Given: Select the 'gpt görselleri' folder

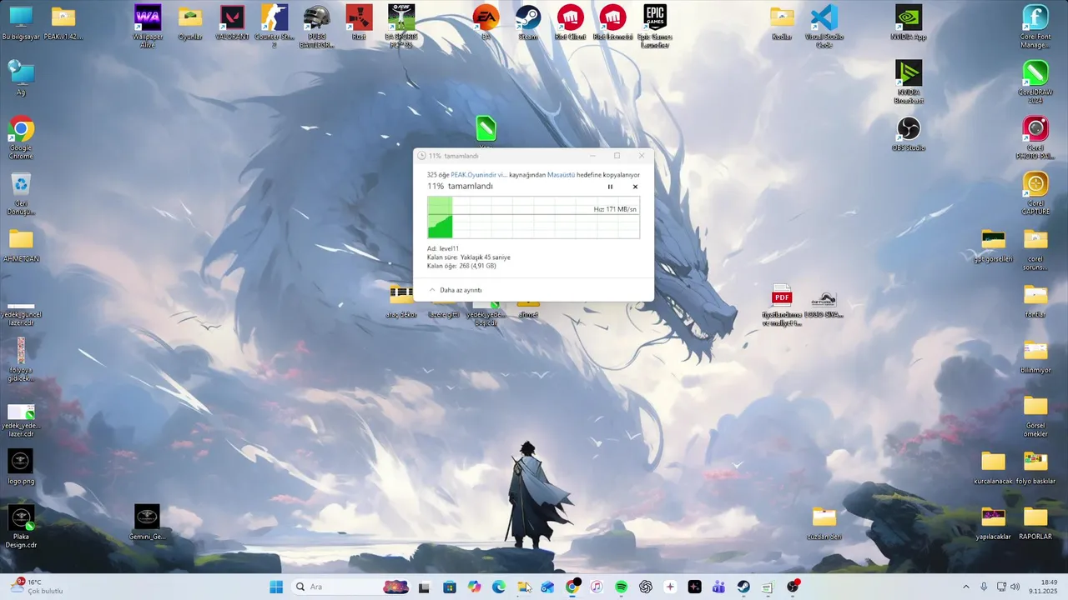Looking at the screenshot, I should pos(993,245).
